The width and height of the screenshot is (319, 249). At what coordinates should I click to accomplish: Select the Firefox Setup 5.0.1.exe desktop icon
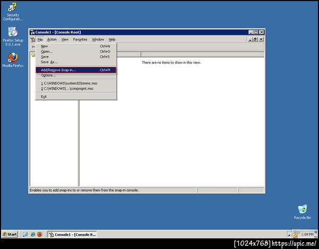coord(13,37)
